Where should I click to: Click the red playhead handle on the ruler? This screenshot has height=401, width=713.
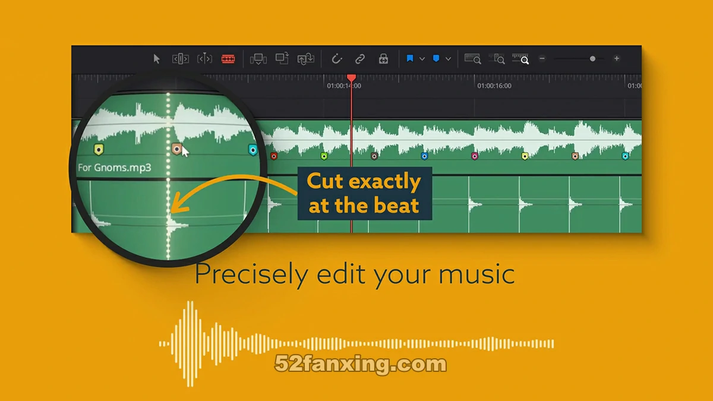[351, 78]
